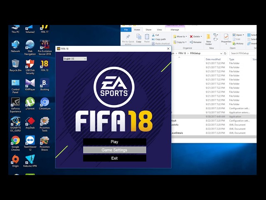Switch to View tab in Explorer
This screenshot has height=200, width=266.
tap(159, 30)
